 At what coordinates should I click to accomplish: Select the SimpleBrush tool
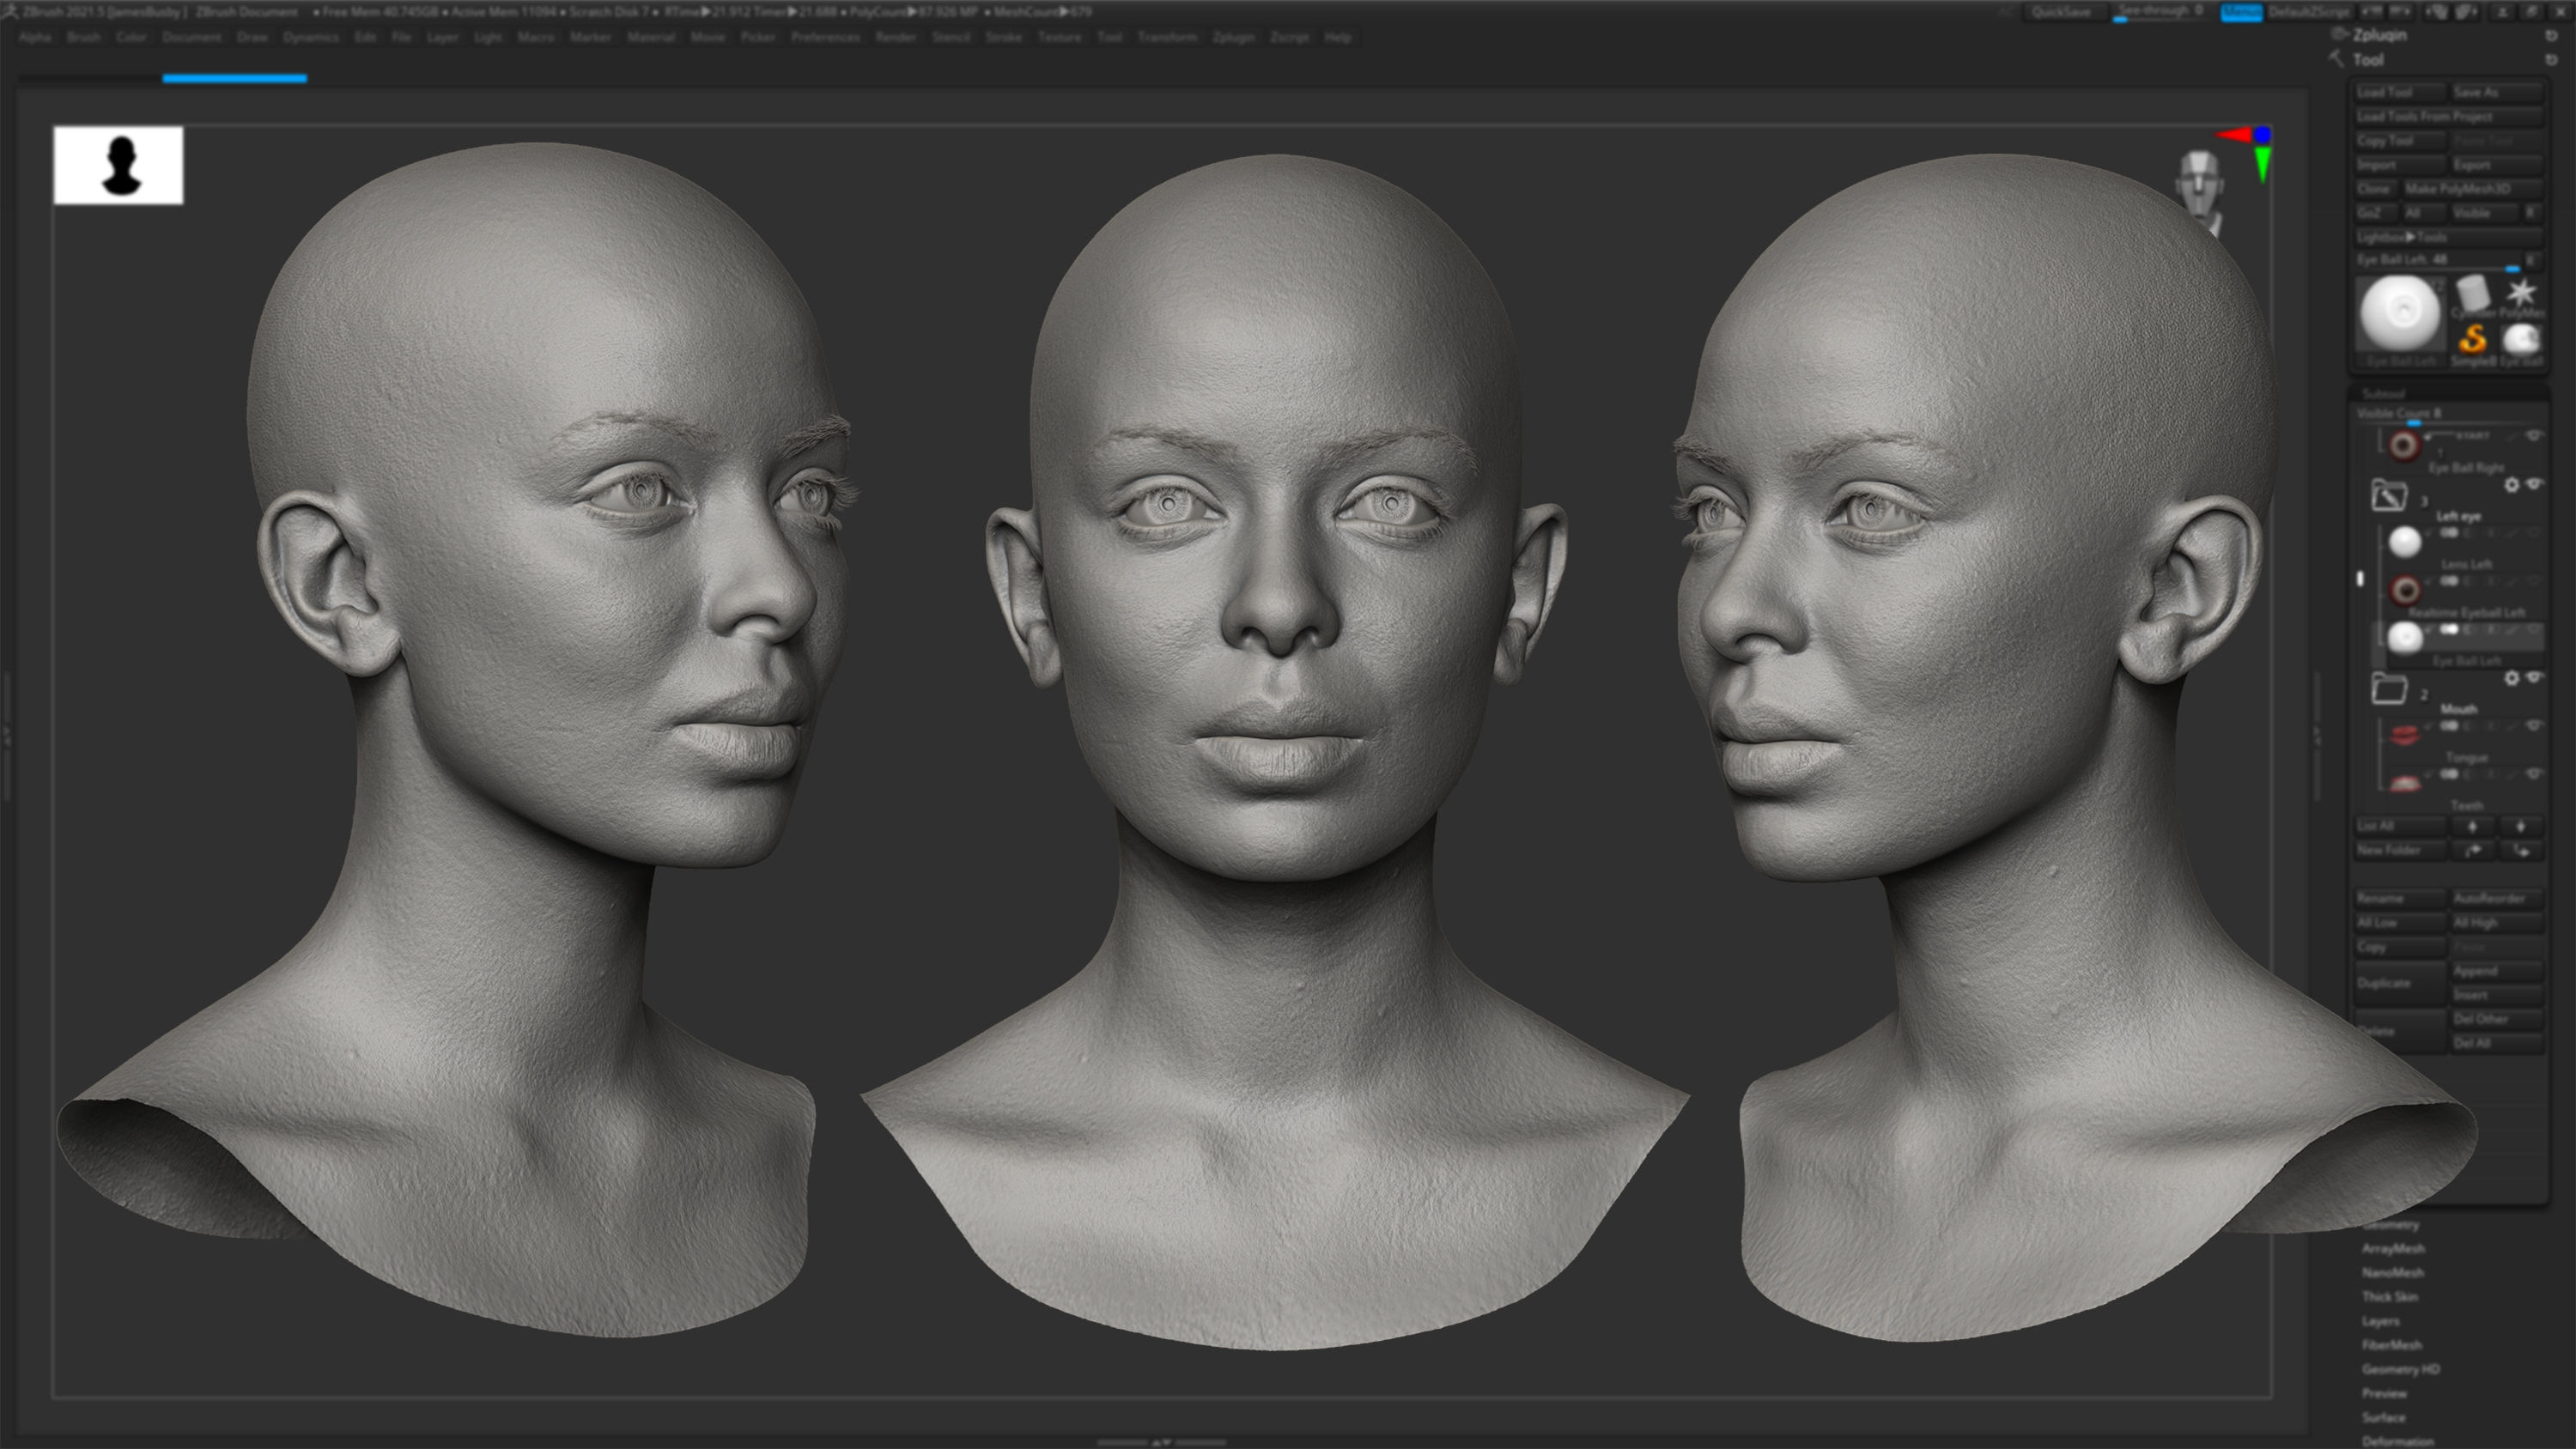coord(2473,339)
